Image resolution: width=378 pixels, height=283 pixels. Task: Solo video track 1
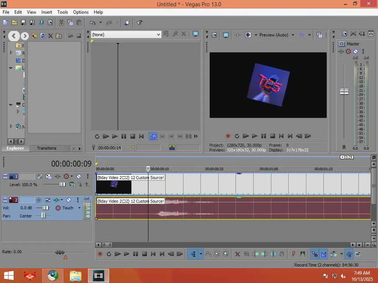tap(87, 177)
